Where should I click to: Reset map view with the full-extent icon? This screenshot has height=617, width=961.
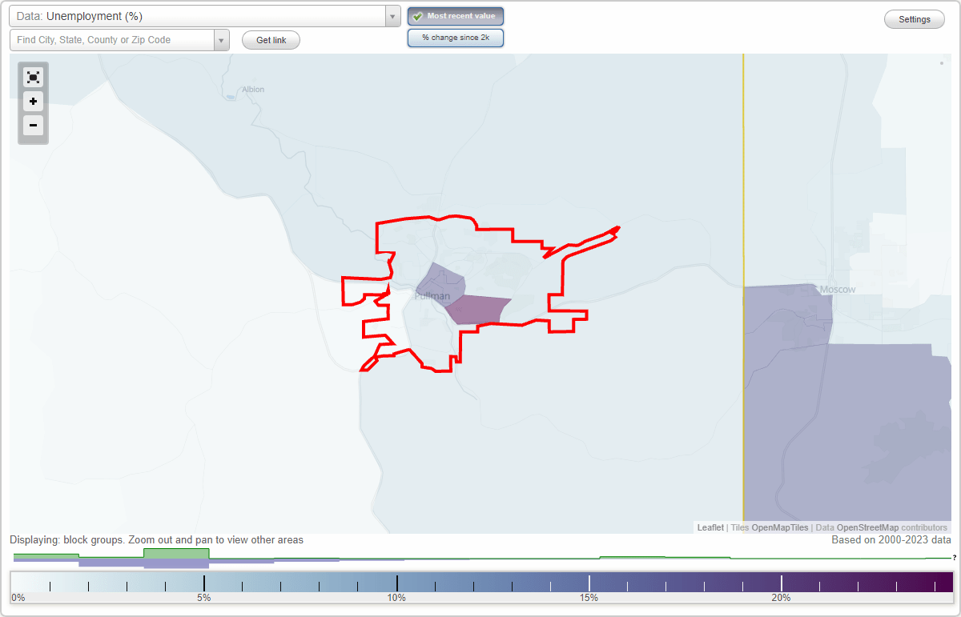point(33,77)
